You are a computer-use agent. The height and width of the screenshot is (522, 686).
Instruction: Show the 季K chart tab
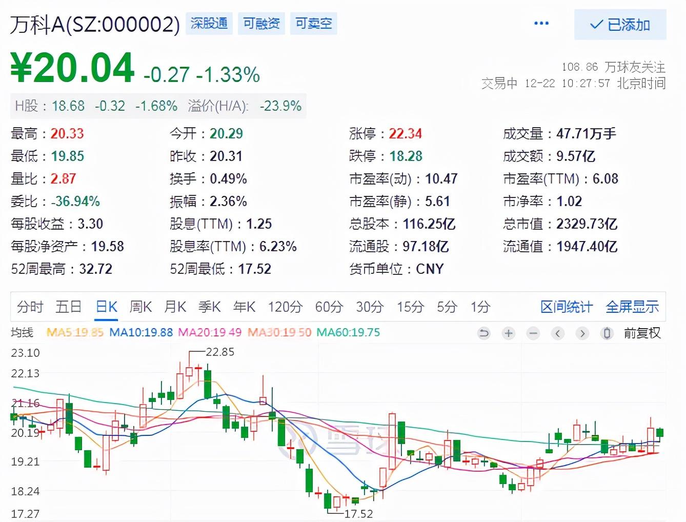tap(209, 307)
